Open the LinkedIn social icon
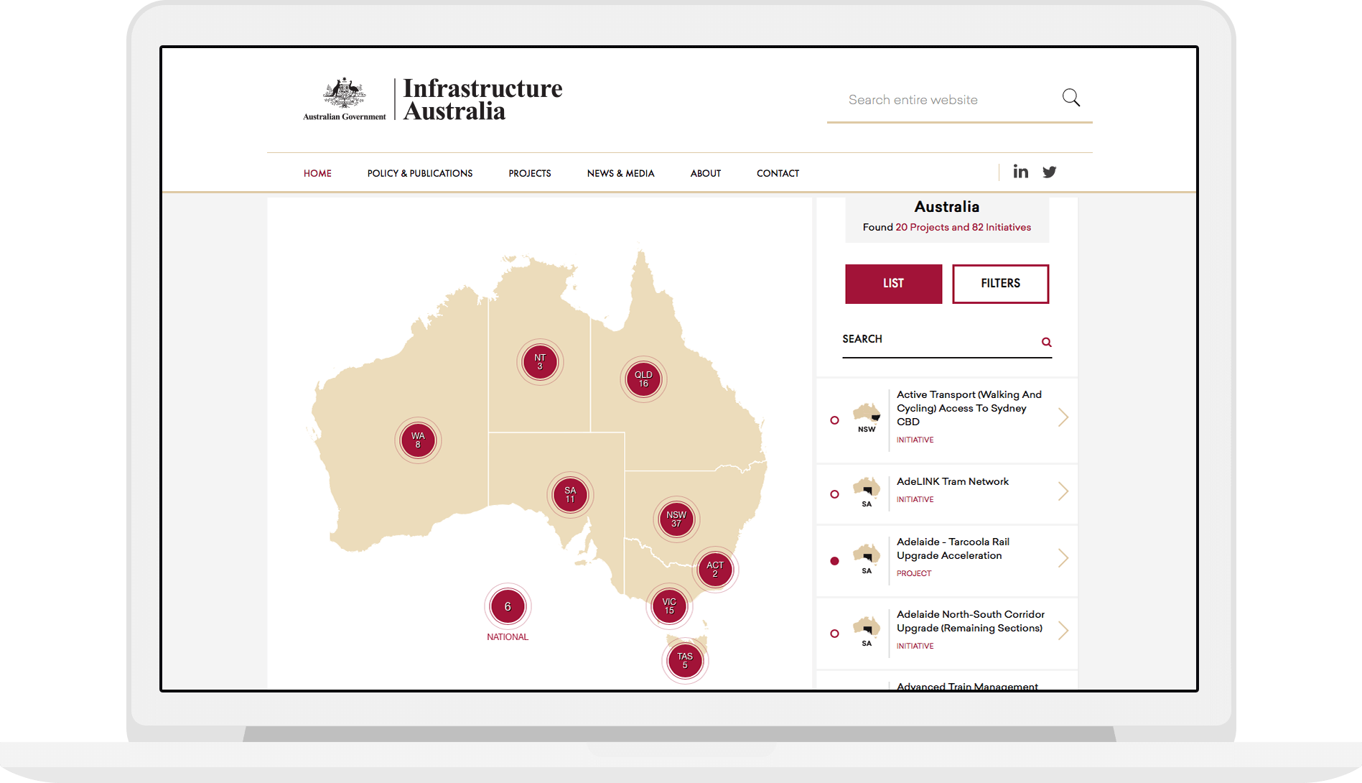This screenshot has height=783, width=1362. click(1020, 172)
